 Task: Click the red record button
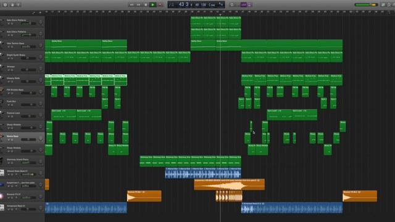coord(160,5)
